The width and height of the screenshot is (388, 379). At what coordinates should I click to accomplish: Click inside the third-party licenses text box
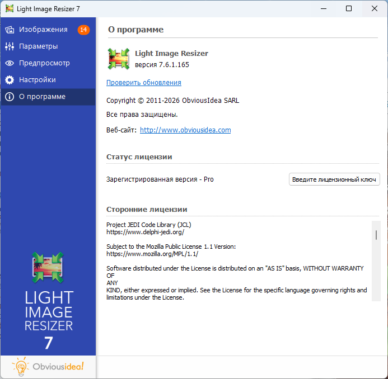pyautogui.click(x=235, y=263)
